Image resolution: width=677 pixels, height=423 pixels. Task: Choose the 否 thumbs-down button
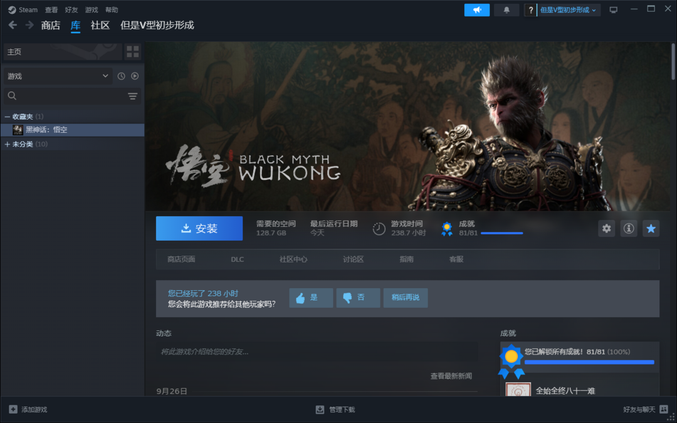point(358,298)
